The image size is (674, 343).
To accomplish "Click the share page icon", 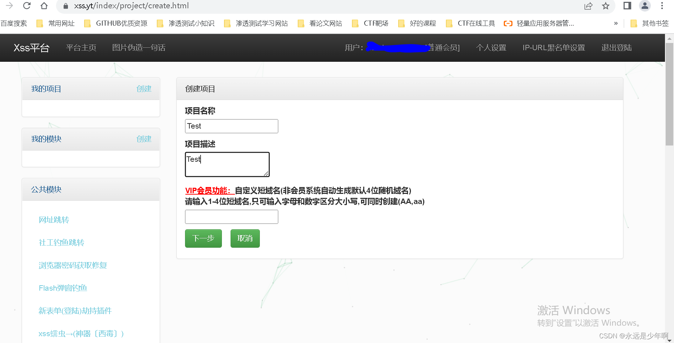I will (588, 6).
